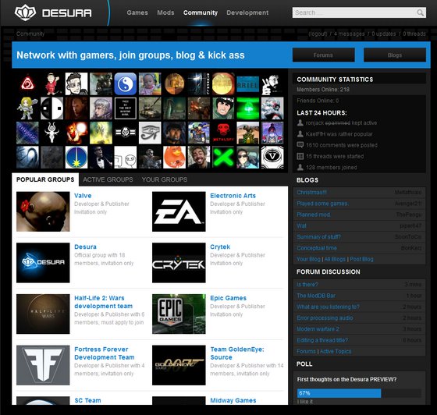Click the Desura group thumbnail
Screen dimensions: 437x415
pos(43,263)
